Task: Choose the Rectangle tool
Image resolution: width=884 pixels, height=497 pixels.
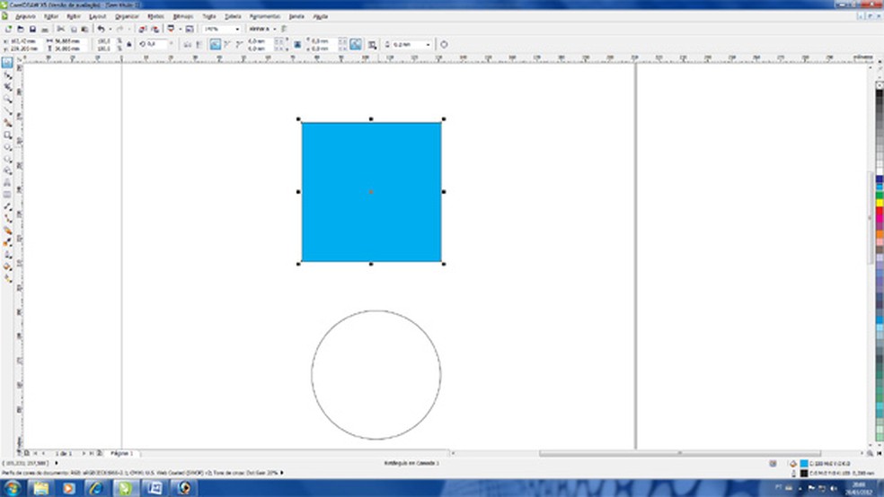Action: coord(8,135)
